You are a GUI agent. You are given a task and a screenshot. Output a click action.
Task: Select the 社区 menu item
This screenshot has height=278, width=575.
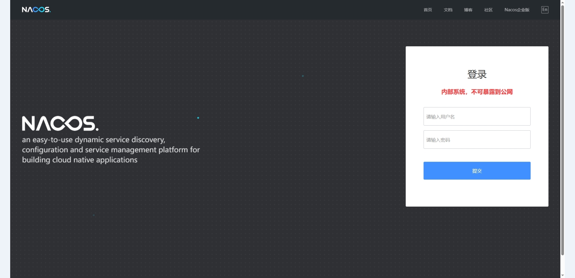pyautogui.click(x=488, y=10)
